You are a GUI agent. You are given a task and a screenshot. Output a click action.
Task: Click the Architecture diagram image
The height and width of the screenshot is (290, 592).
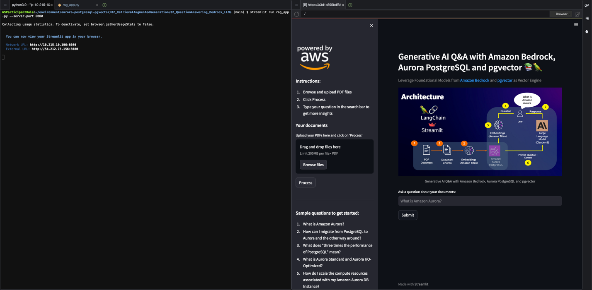tap(480, 132)
